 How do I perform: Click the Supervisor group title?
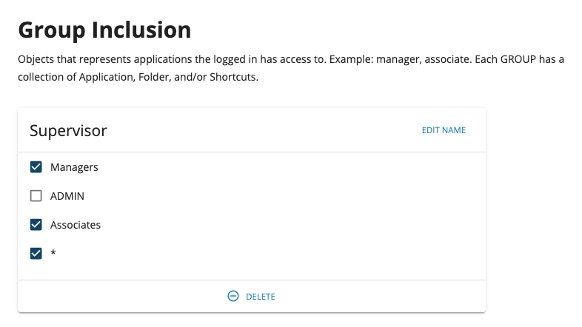click(68, 131)
